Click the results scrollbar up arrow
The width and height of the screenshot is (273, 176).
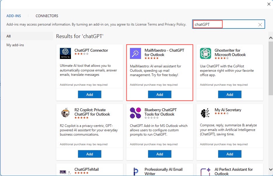(x=271, y=38)
